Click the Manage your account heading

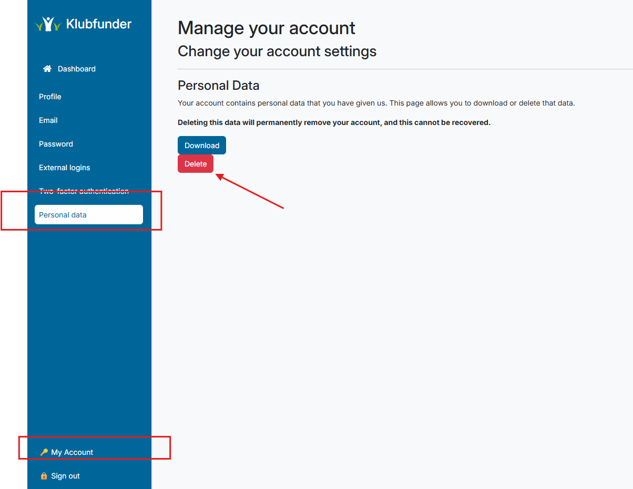267,28
